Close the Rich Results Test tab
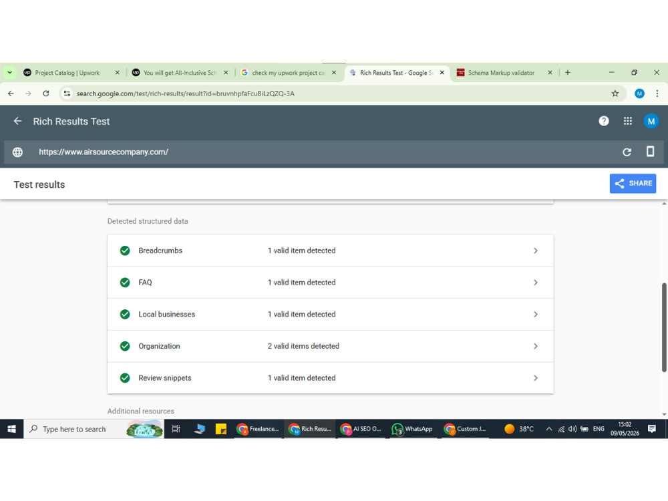 442,73
